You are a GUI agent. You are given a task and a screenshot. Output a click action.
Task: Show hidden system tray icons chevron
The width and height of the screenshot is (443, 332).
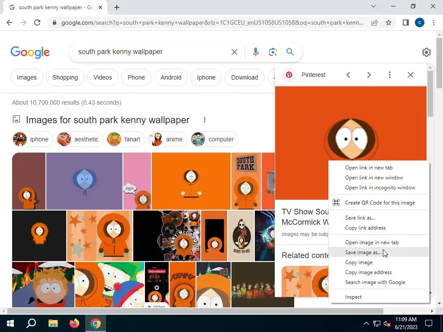(x=366, y=323)
